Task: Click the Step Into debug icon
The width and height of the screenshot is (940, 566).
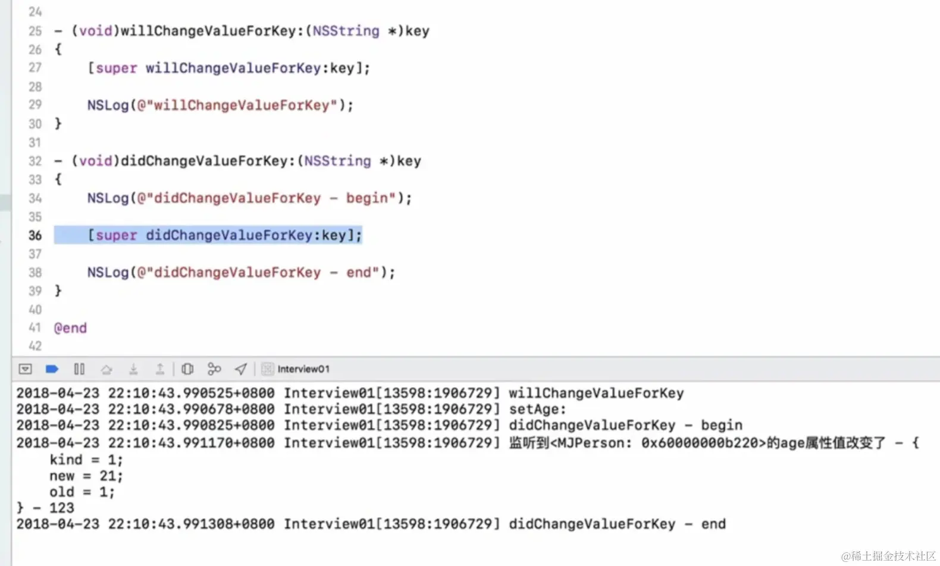Action: (x=133, y=369)
